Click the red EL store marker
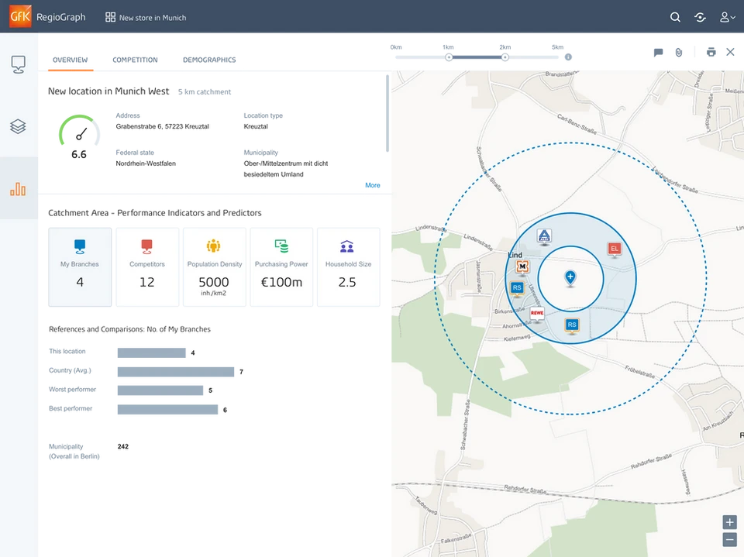The height and width of the screenshot is (557, 744). point(615,249)
